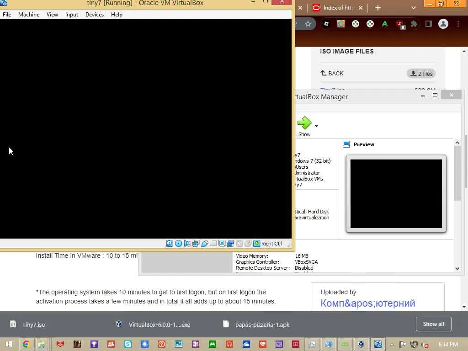Viewport: 468px width, 351px height.
Task: Toggle the Chrome side panel icon
Action: coord(429,24)
